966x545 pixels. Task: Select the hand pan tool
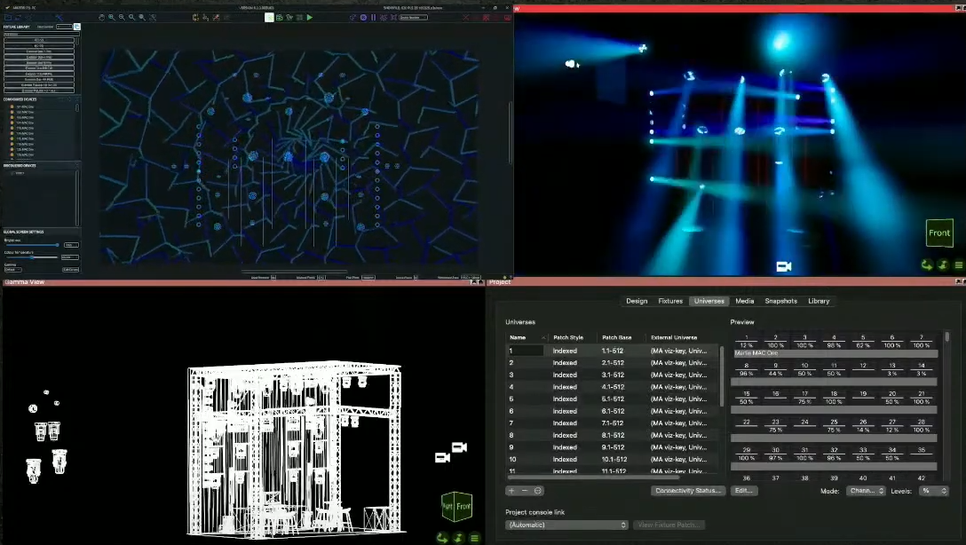(101, 17)
